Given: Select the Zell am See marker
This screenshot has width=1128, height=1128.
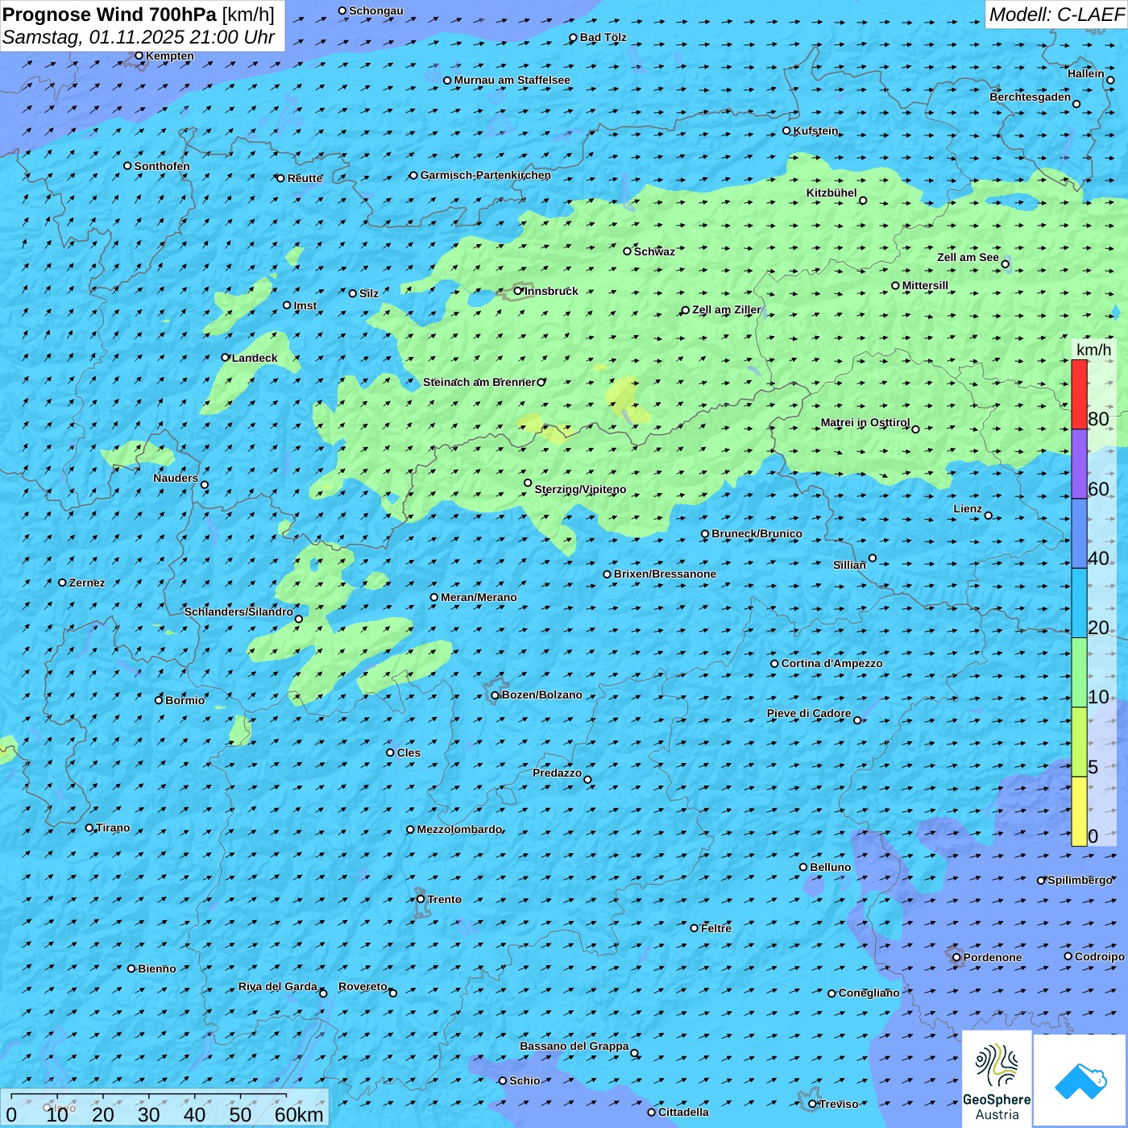Looking at the screenshot, I should pos(1005,264).
